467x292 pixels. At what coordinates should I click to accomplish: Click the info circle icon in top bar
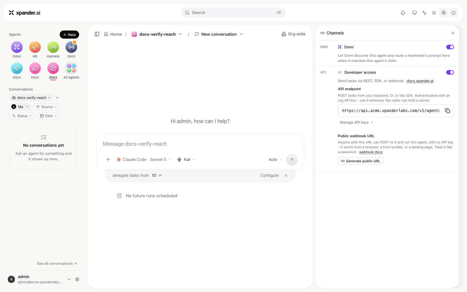pyautogui.click(x=454, y=13)
